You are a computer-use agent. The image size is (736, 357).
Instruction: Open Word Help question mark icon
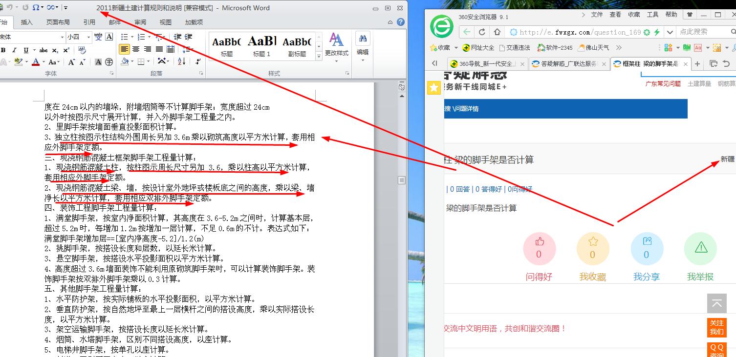tap(401, 22)
